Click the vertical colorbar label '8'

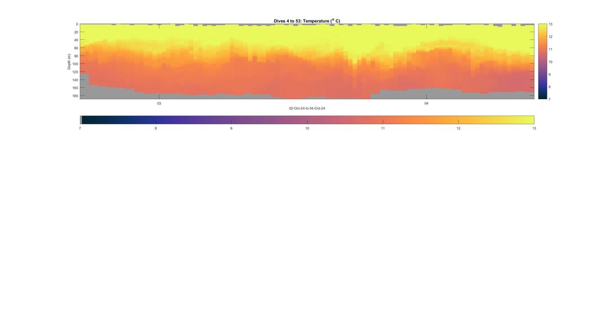(550, 87)
